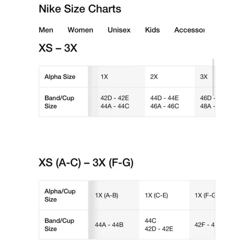Screen dimensions: 241x241
Task: Click the XS (A-C) – 3X (F-G) heading
Action: (x=86, y=162)
